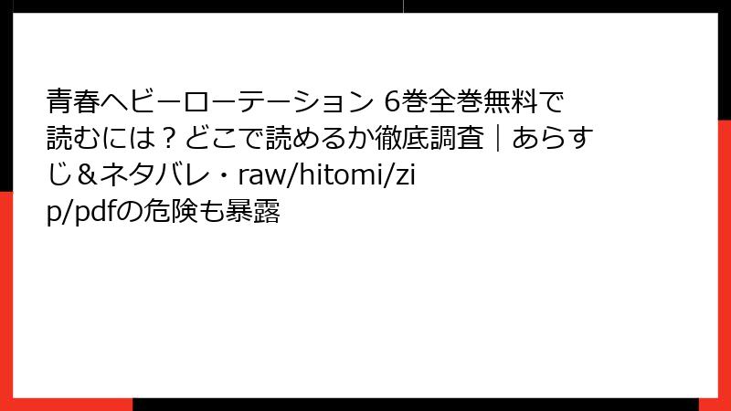Click the red bottom-left corner segment
Screen dimensions: 731x411
[66, 405]
